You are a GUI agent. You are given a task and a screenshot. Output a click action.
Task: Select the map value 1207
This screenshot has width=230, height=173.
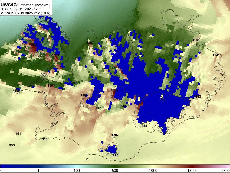coord(115,135)
